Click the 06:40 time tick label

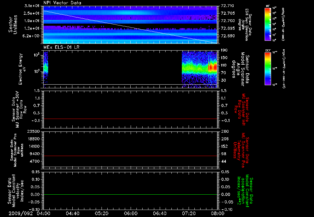point(159,213)
